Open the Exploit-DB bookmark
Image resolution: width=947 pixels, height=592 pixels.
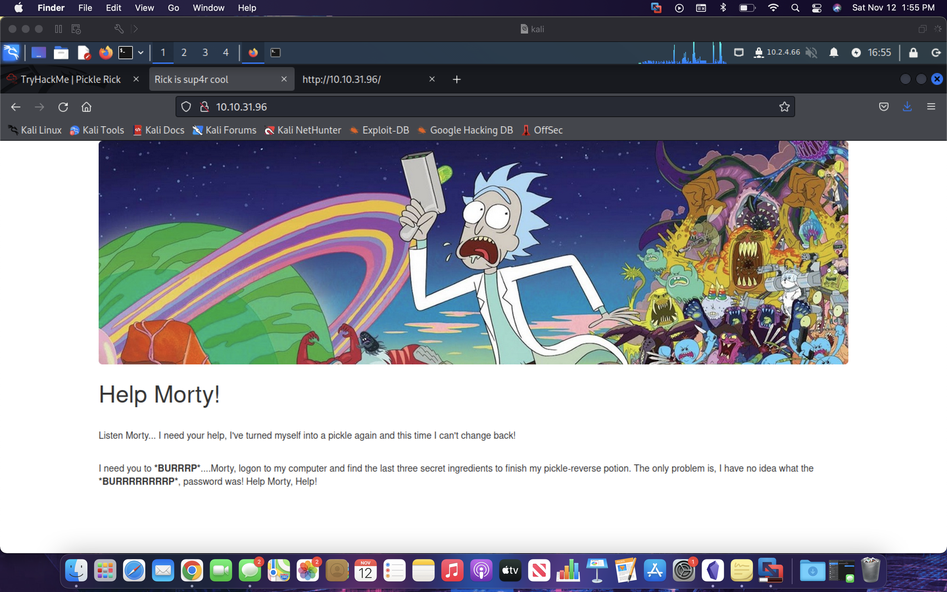379,130
